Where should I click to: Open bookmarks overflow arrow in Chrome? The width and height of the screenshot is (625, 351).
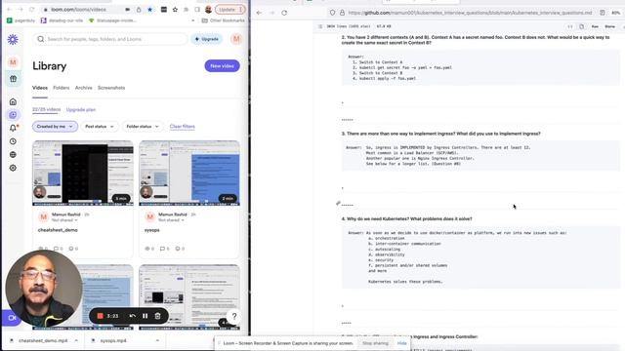pyautogui.click(x=193, y=20)
